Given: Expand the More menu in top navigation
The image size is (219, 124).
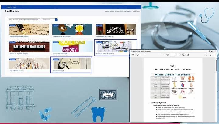Looking at the screenshot, I should (15, 7).
